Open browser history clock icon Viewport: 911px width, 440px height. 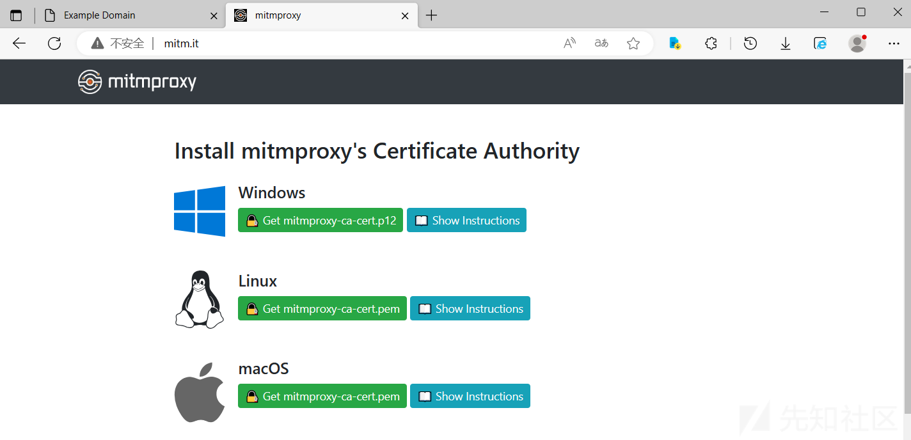click(x=750, y=43)
